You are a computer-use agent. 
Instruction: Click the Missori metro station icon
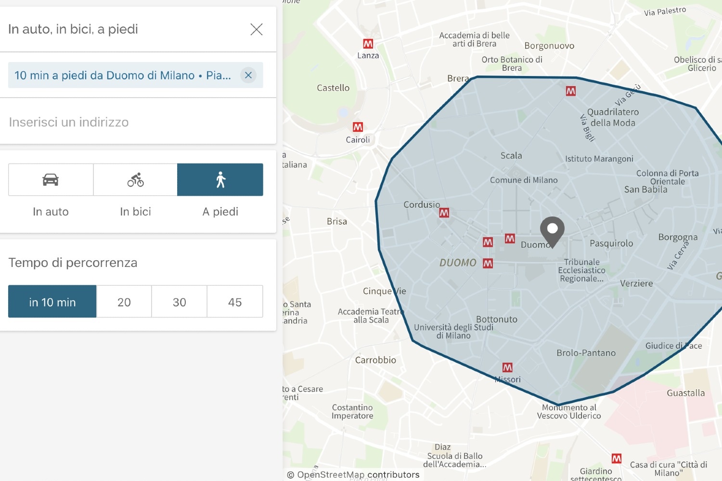tap(507, 367)
